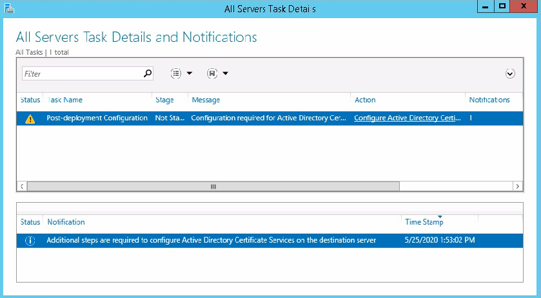The height and width of the screenshot is (298, 541).
Task: Sort by the Action column header
Action: pos(365,100)
